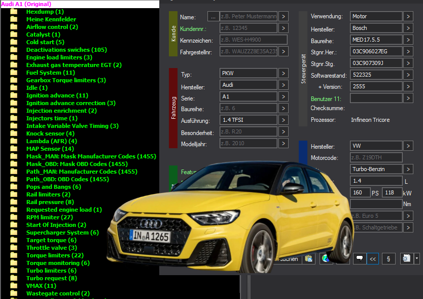This screenshot has width=423, height=299.
Task: Open the > arrow next to Ausführung 1.4 TFSI
Action: 283,120
